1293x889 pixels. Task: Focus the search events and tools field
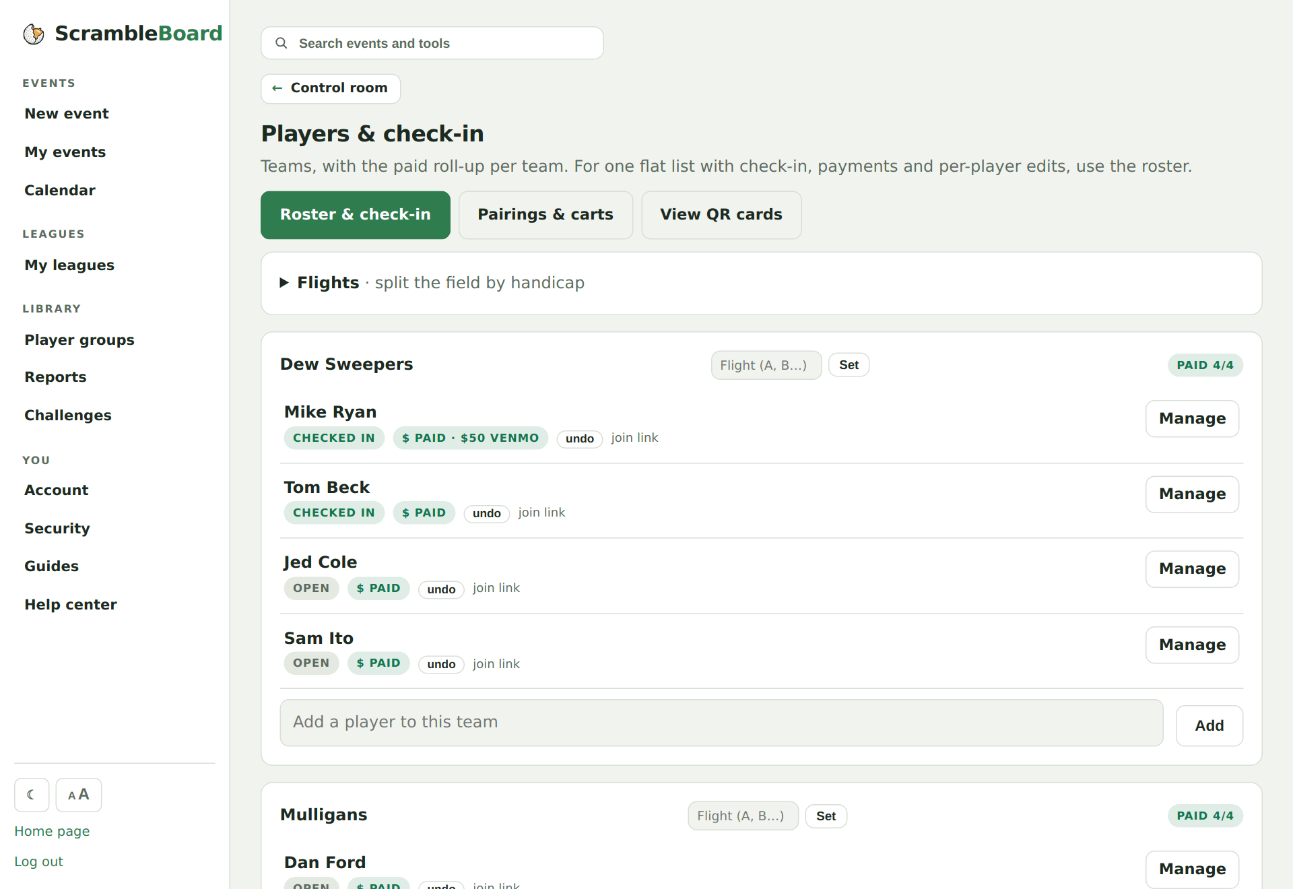(x=432, y=43)
